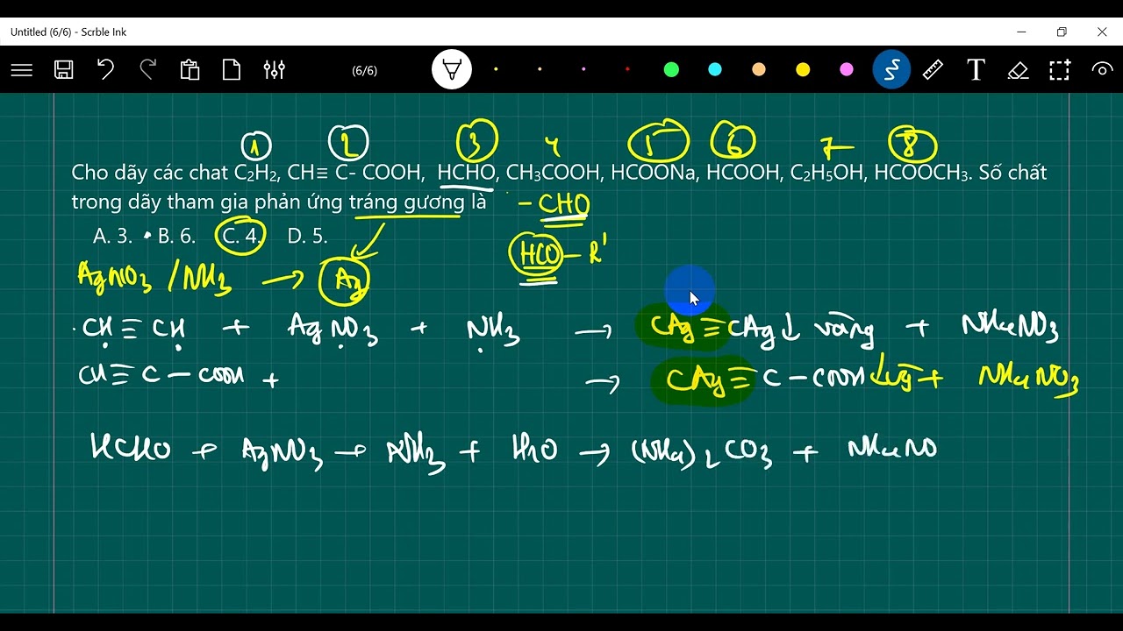Click 'CH₃COOH' in the question text
1123x631 pixels.
pos(554,173)
